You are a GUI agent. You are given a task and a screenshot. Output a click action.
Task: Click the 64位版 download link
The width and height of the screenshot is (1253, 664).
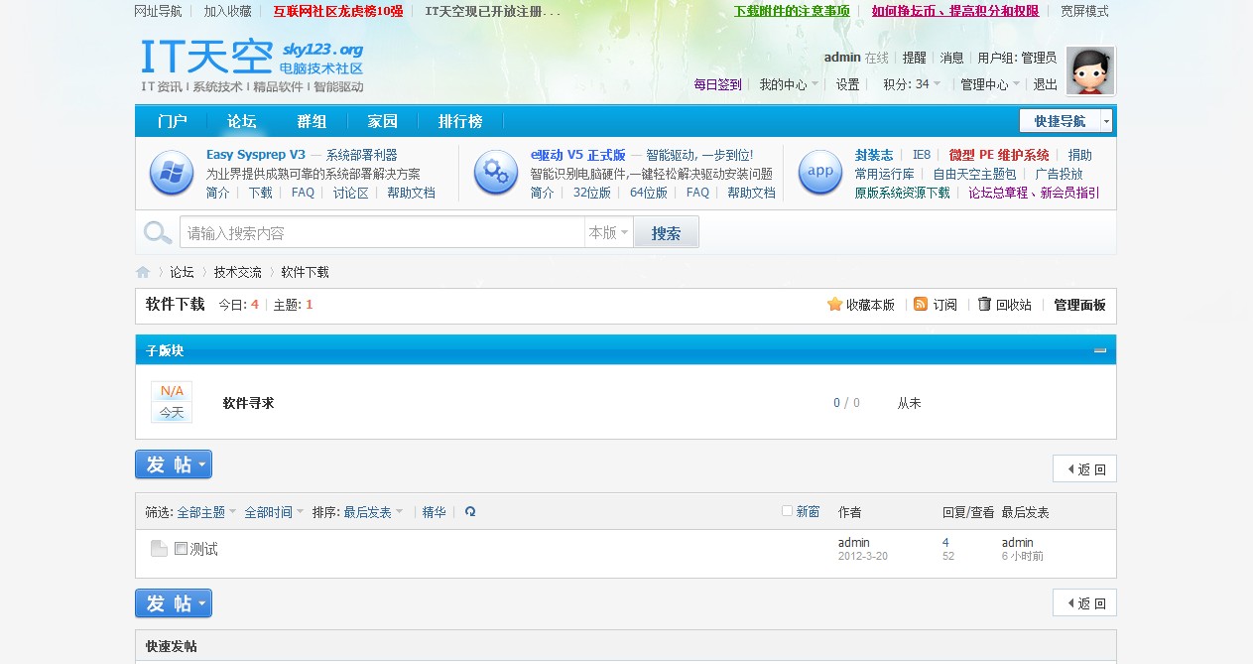tap(649, 193)
